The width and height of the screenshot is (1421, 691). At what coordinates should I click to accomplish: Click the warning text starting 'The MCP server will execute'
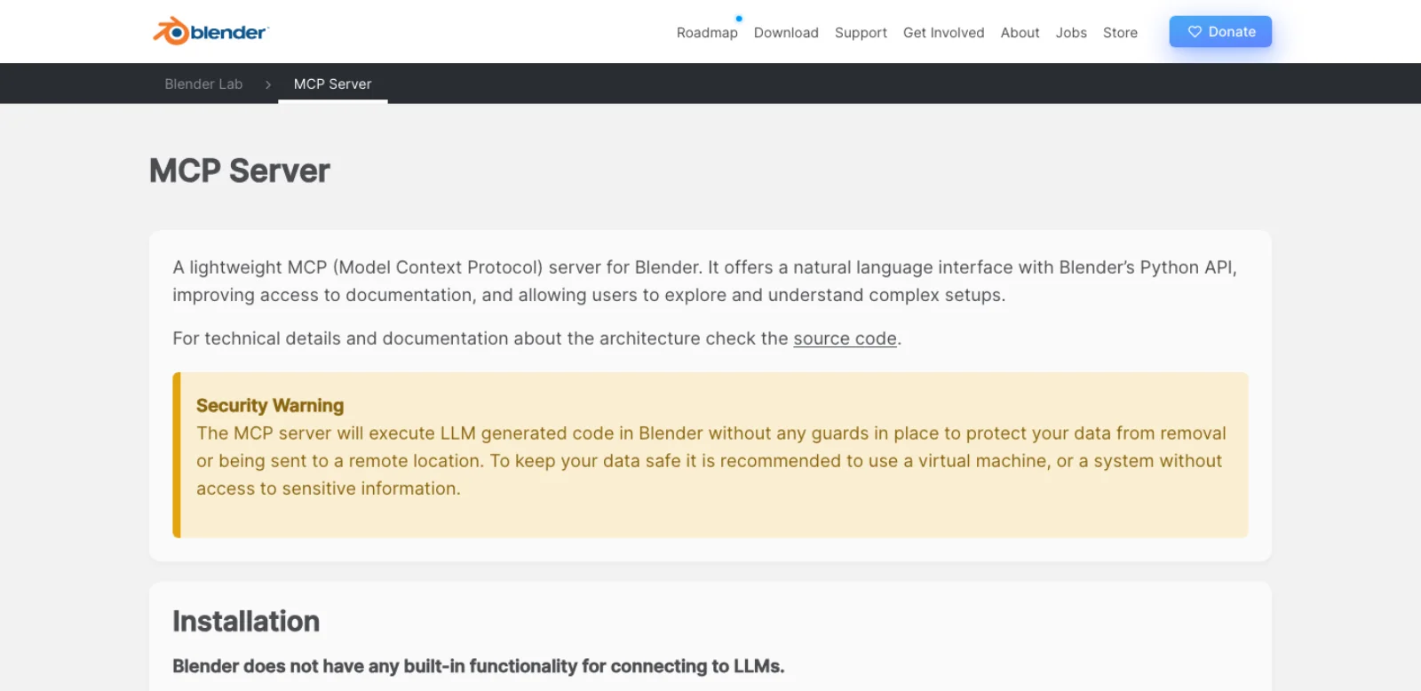[710, 461]
